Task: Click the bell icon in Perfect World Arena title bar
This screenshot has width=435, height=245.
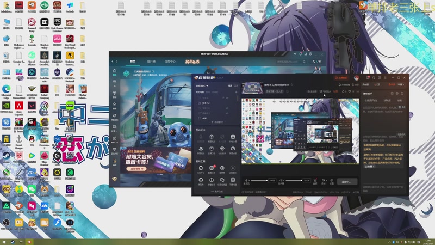Action: (301, 54)
